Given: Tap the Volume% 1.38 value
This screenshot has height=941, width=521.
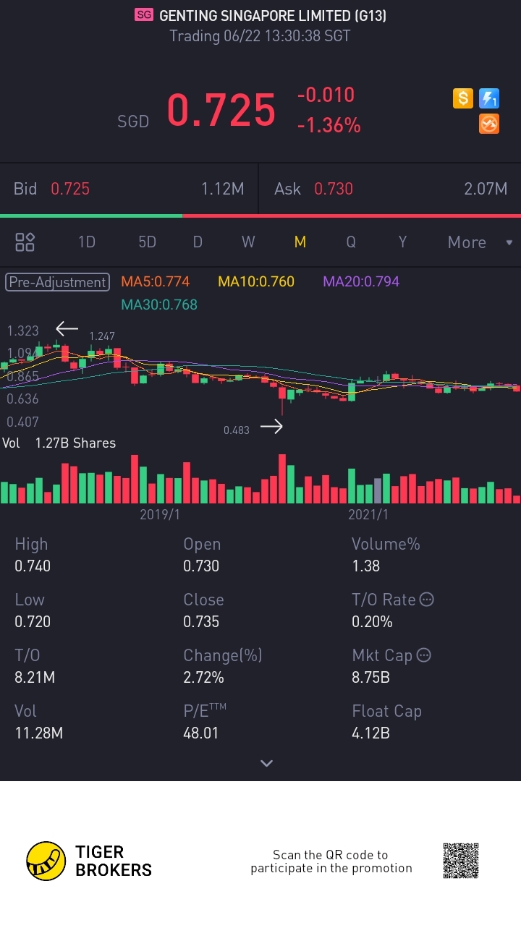Looking at the screenshot, I should (365, 566).
